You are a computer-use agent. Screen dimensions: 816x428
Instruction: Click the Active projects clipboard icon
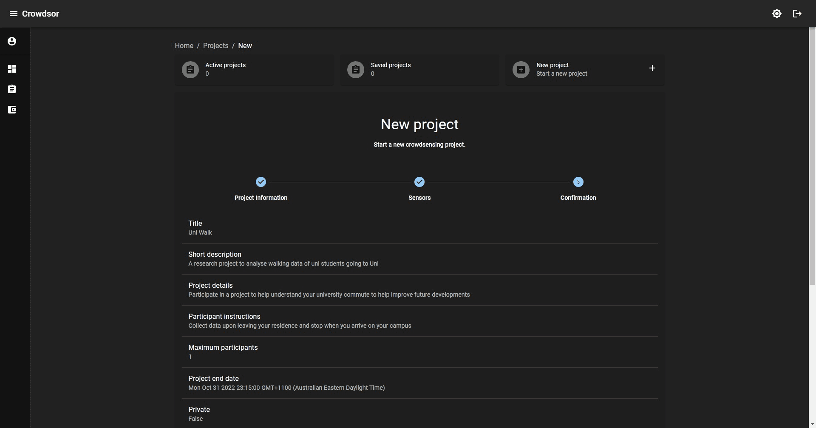pos(190,70)
